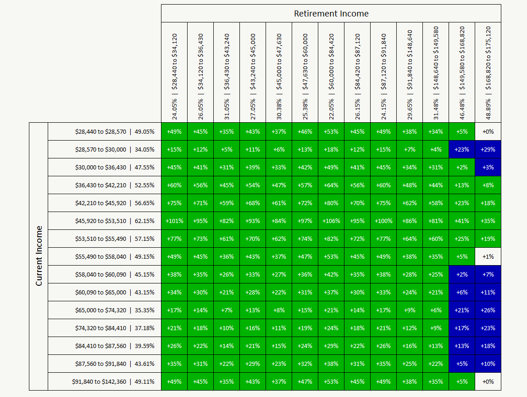527x397 pixels.
Task: Click +15% cell in $28,570 row under 24.05% column
Action: (174, 149)
